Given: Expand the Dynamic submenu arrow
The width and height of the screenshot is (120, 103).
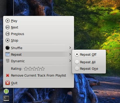Looking at the screenshot, I should click(x=70, y=61).
